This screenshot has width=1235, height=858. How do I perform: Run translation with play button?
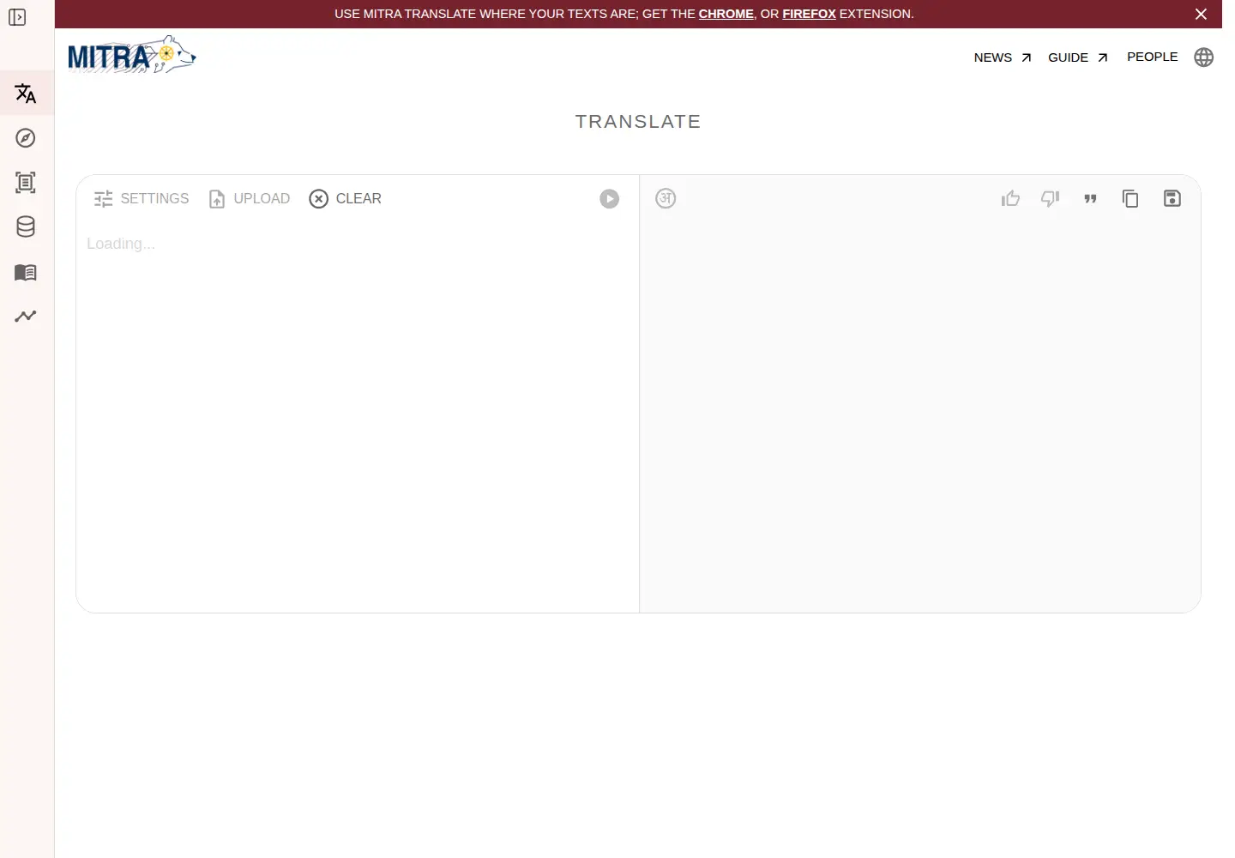click(610, 199)
